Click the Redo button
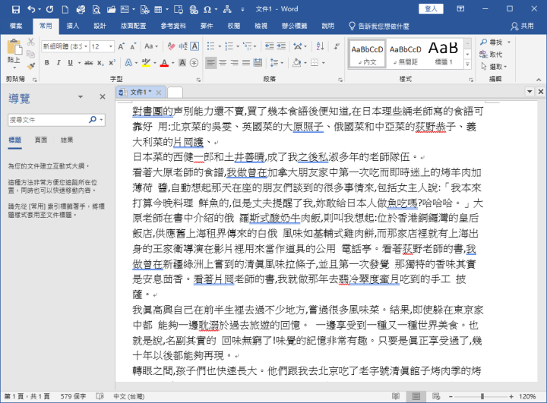The height and width of the screenshot is (403, 547). pyautogui.click(x=49, y=9)
